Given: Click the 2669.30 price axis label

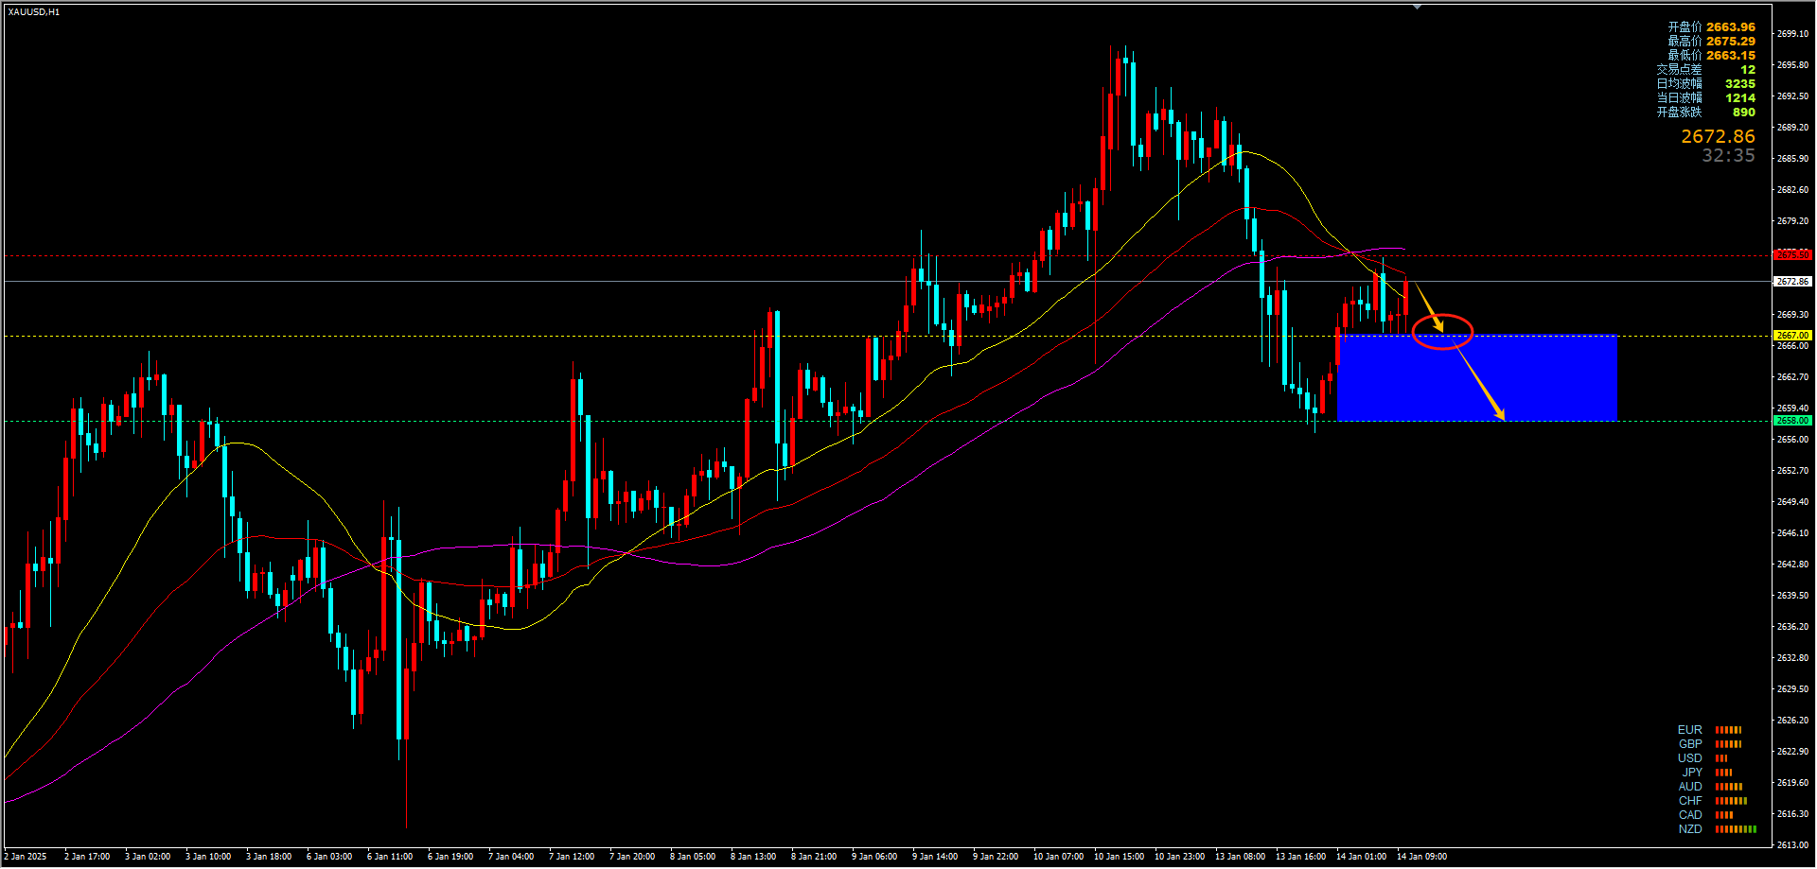Looking at the screenshot, I should click(1792, 315).
